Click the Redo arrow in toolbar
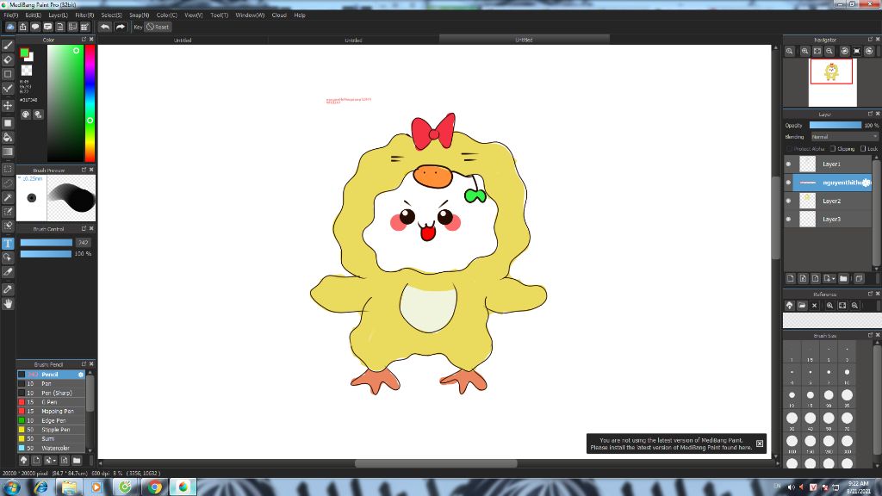This screenshot has width=882, height=496. pyautogui.click(x=120, y=27)
